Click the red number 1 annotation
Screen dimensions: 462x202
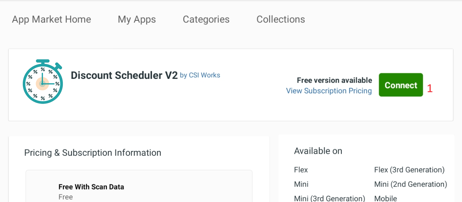pos(430,89)
